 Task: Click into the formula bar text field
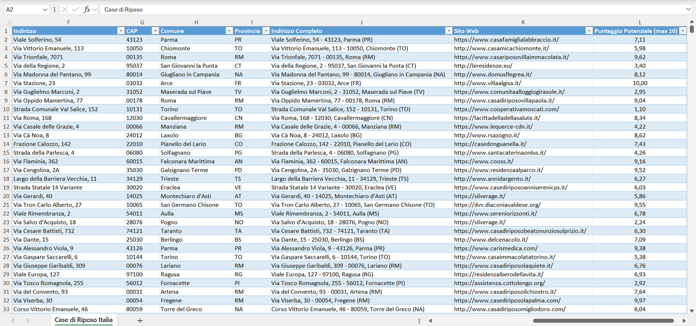click(385, 10)
